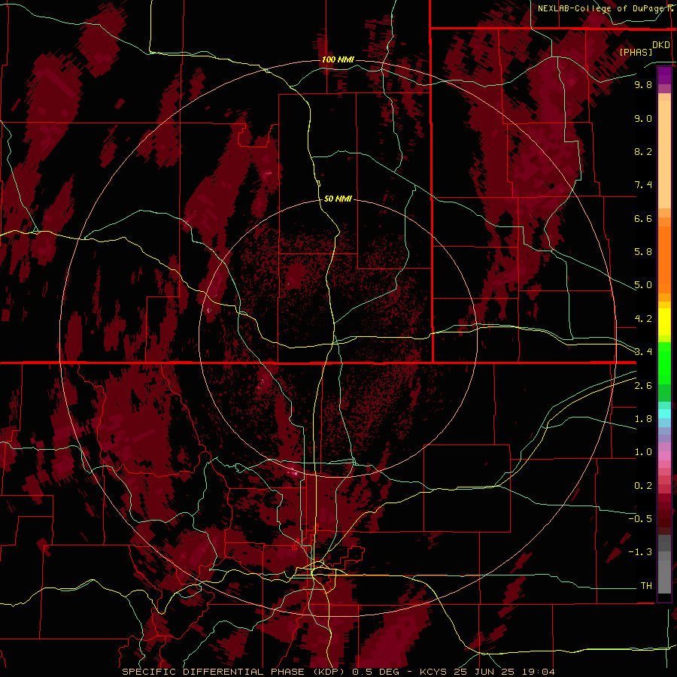Click the 1.8 scale value

[643, 419]
